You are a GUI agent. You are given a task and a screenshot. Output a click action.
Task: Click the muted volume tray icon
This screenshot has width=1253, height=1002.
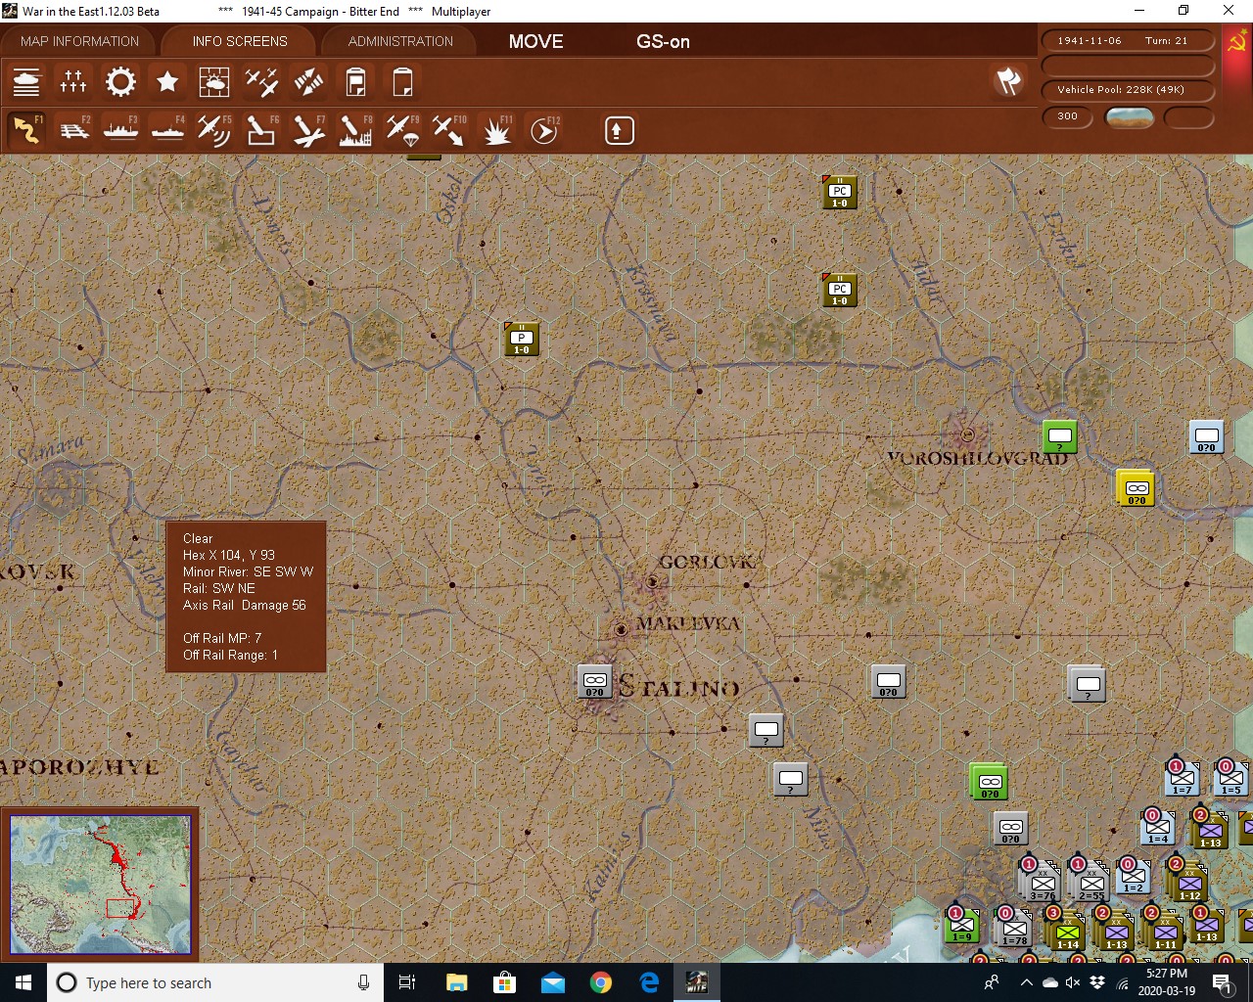tap(1073, 982)
